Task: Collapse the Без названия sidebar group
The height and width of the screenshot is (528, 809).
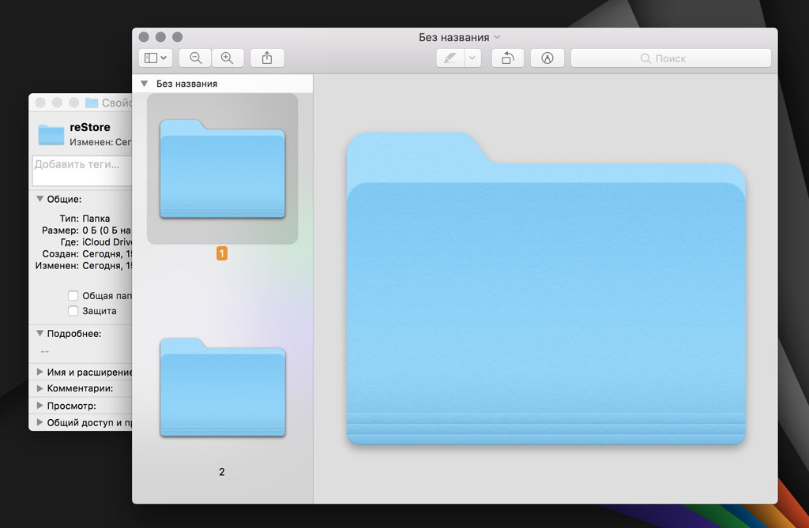Action: [x=145, y=84]
